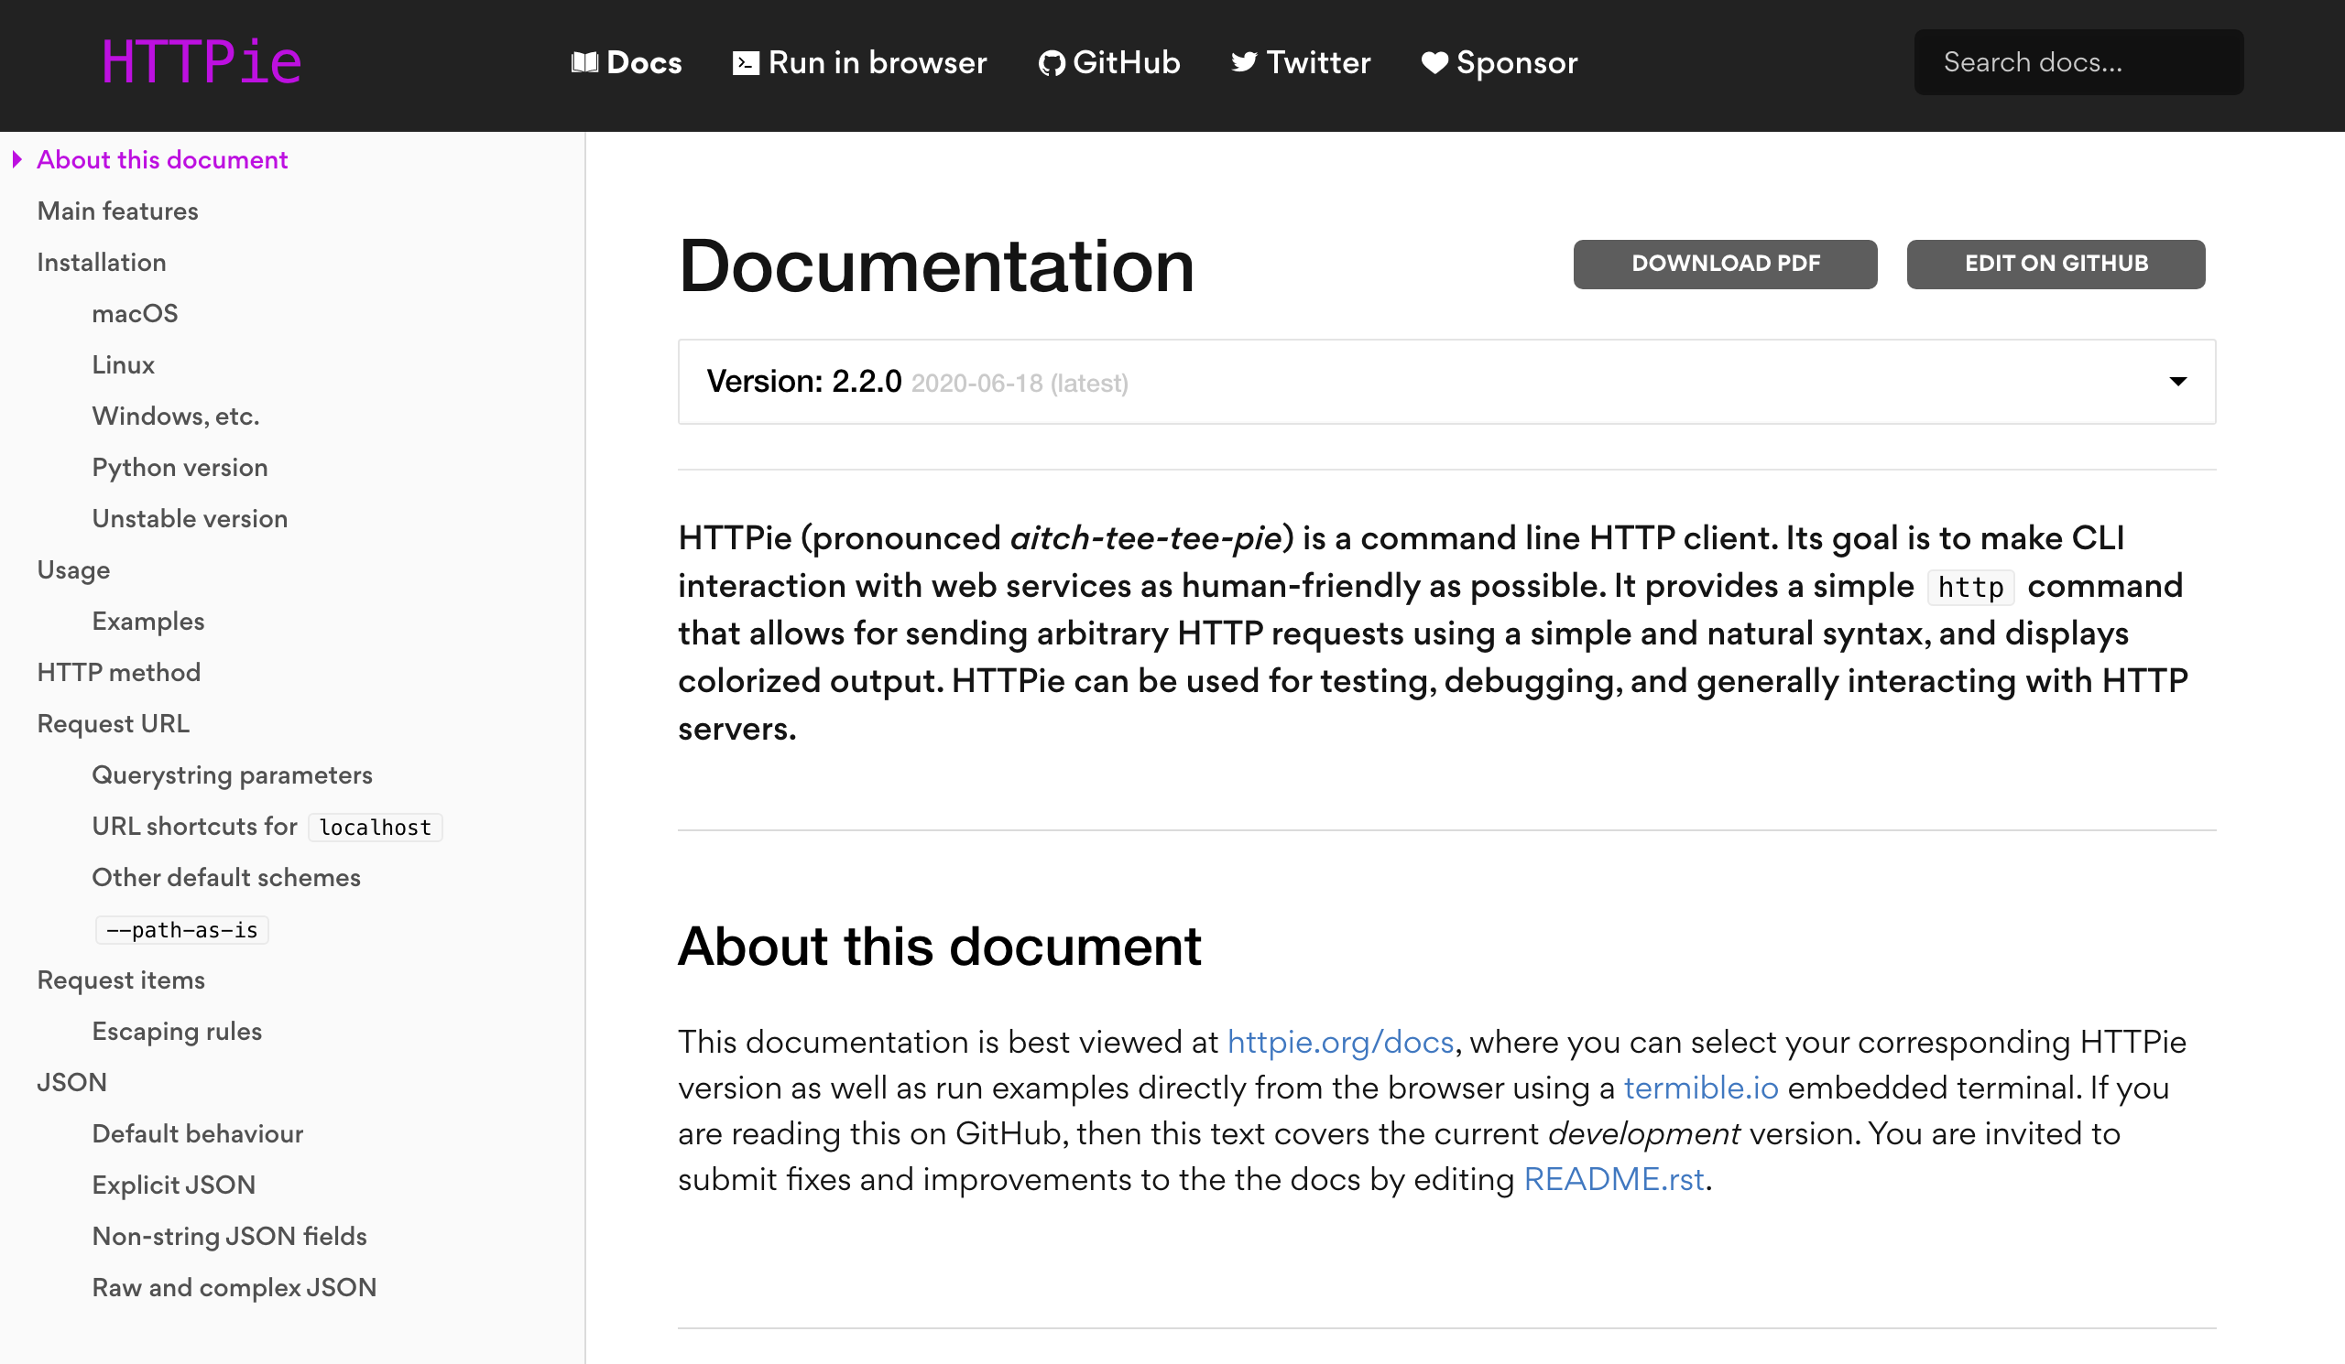Open Querystring parameters entry

tap(232, 775)
